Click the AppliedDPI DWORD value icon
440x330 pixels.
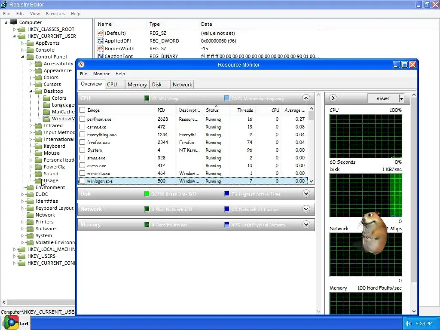click(101, 41)
